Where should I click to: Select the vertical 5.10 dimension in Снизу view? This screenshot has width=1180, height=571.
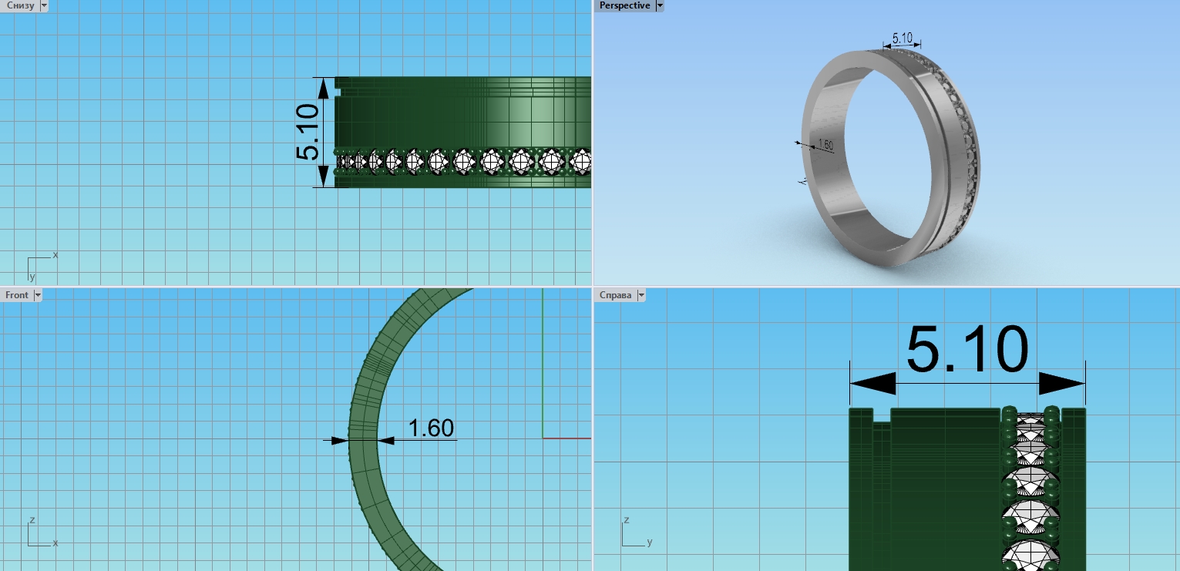coord(307,132)
